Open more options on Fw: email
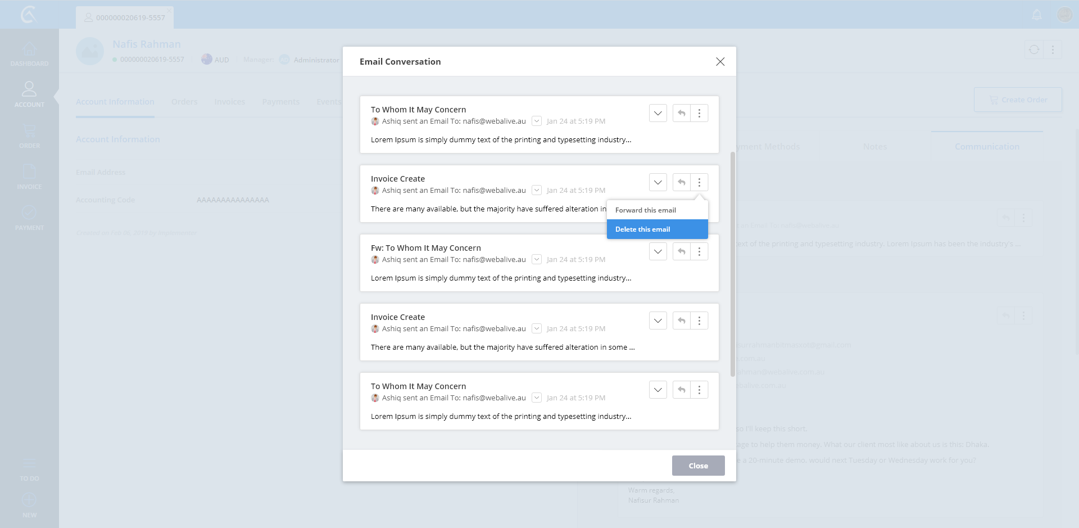The image size is (1079, 528). 699,252
